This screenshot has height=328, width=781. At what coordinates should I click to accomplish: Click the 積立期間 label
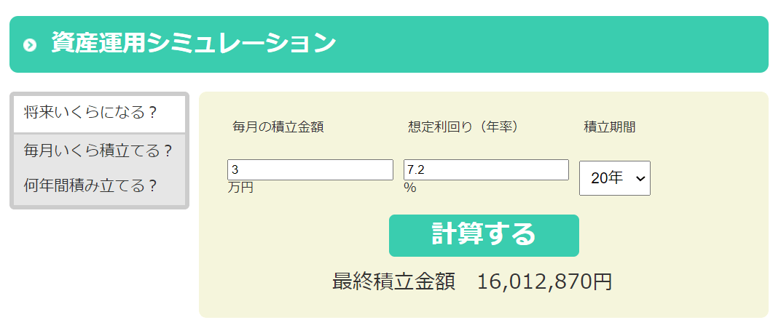pos(610,127)
